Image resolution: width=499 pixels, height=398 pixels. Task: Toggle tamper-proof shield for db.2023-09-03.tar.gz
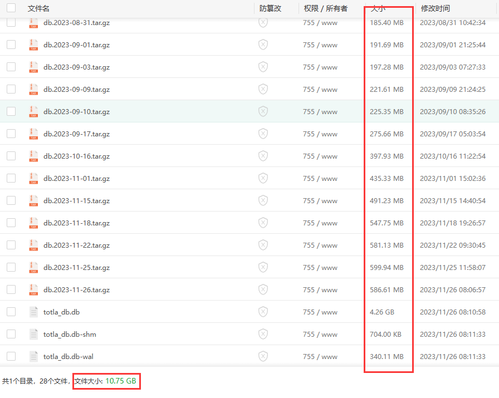tap(263, 67)
